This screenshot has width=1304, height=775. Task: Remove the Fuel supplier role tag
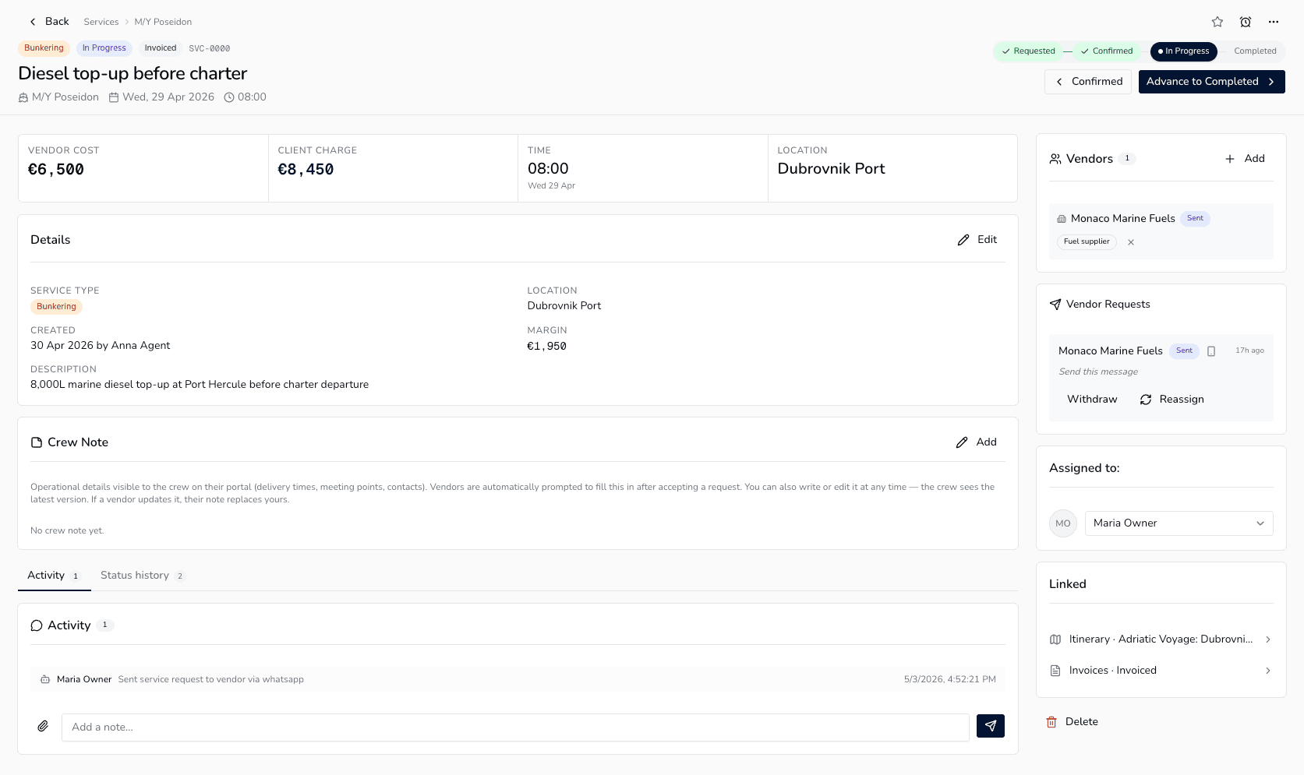(x=1131, y=242)
